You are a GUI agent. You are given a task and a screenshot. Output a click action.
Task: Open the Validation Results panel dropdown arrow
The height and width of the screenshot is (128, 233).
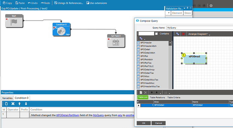tap(184, 8)
